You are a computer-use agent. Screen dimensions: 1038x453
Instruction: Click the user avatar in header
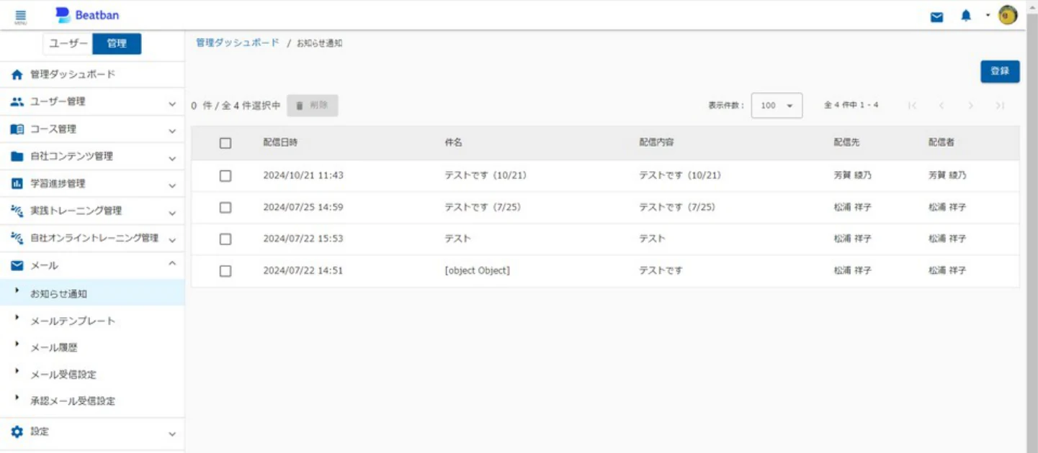click(x=1008, y=16)
